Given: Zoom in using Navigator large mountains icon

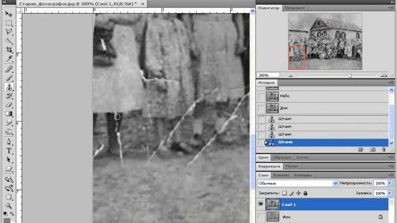Looking at the screenshot, I should coord(384,76).
